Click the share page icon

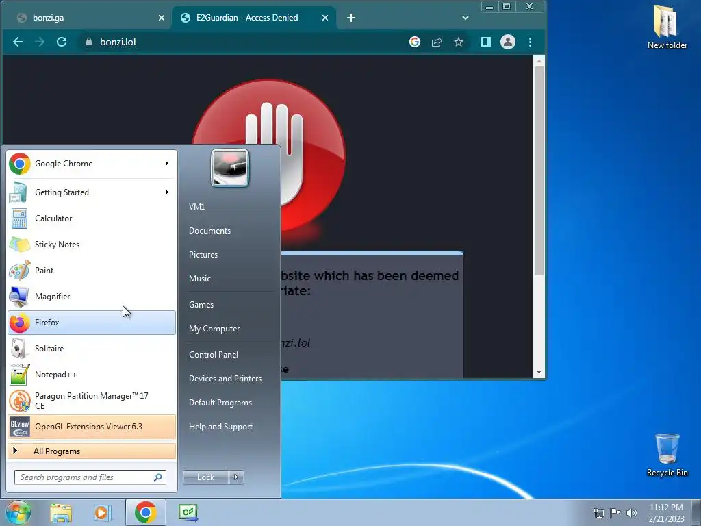pyautogui.click(x=436, y=42)
